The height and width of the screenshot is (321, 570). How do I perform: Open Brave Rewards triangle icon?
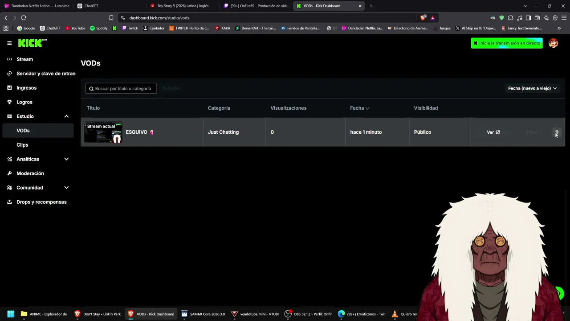pyautogui.click(x=432, y=18)
